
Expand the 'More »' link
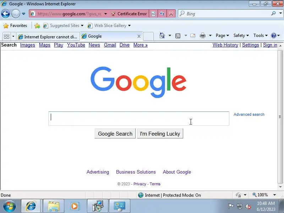point(140,45)
